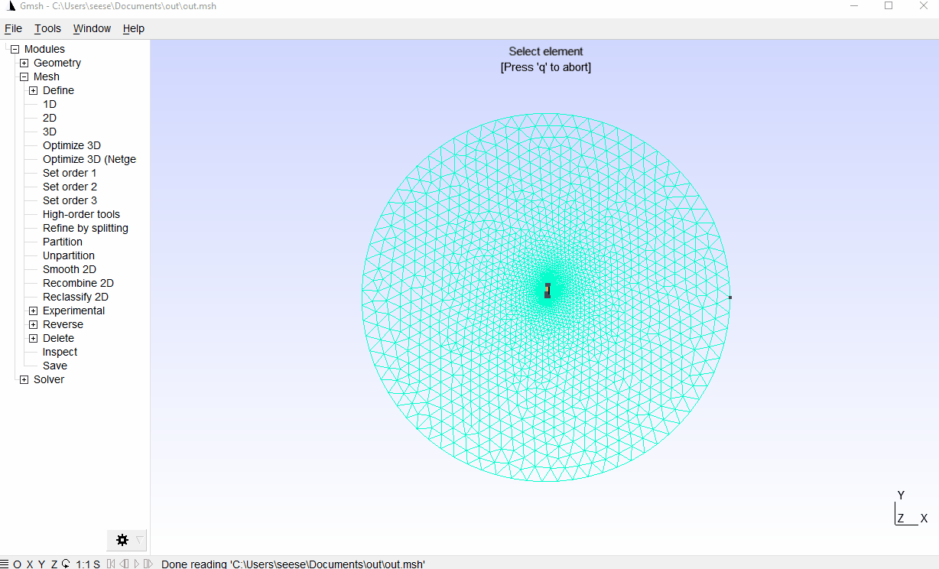Click Set order 3

tap(70, 200)
